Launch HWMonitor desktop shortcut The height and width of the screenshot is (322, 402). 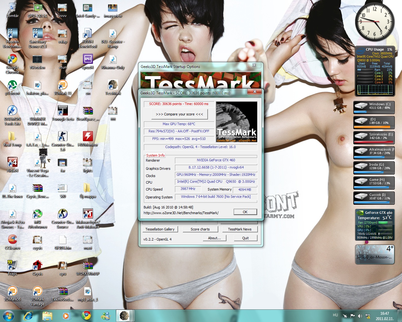pos(88,139)
